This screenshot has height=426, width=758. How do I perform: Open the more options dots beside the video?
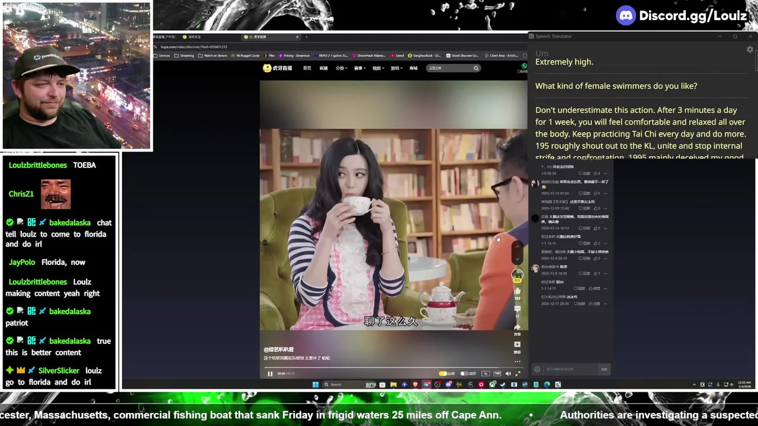(x=517, y=361)
